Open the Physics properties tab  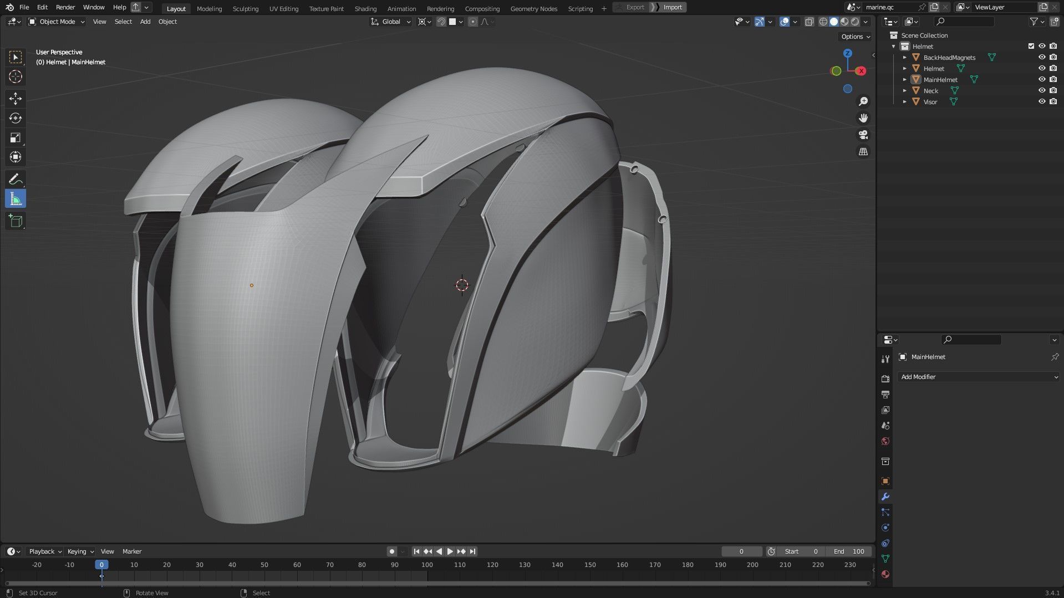[885, 528]
